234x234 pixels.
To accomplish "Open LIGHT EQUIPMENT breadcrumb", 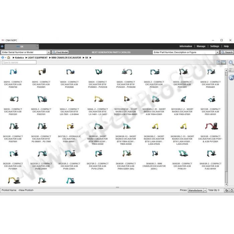I will pyautogui.click(x=37, y=57).
